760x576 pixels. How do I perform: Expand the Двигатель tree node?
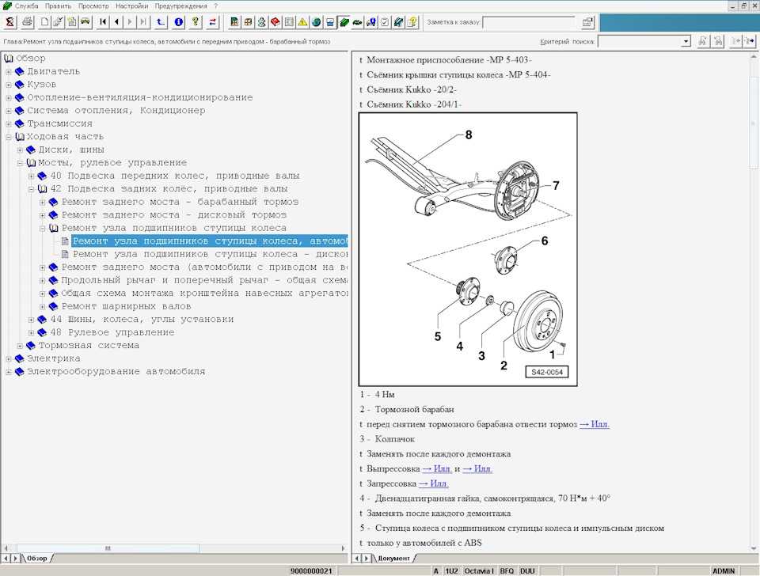[8, 72]
